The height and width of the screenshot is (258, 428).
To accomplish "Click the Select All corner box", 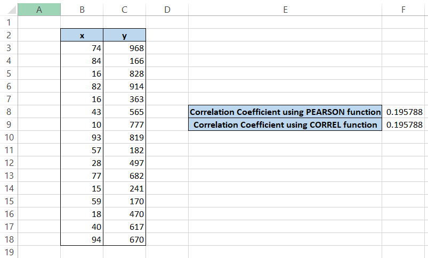I will tap(9, 9).
